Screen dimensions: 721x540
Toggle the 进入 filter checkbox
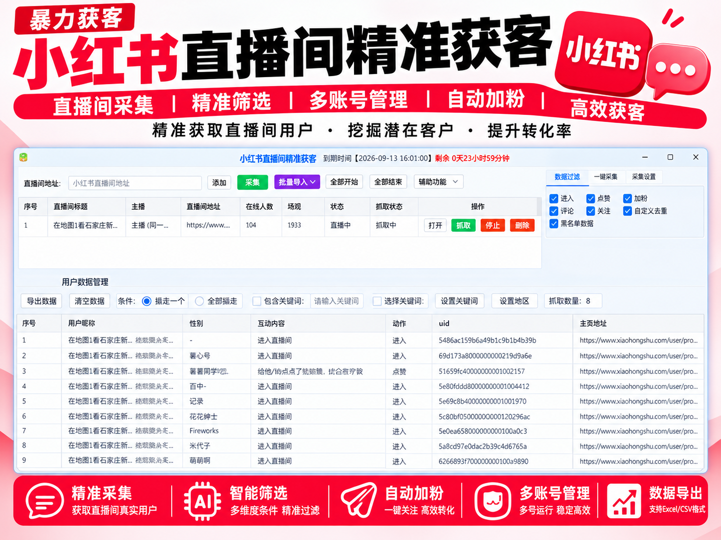click(x=554, y=198)
